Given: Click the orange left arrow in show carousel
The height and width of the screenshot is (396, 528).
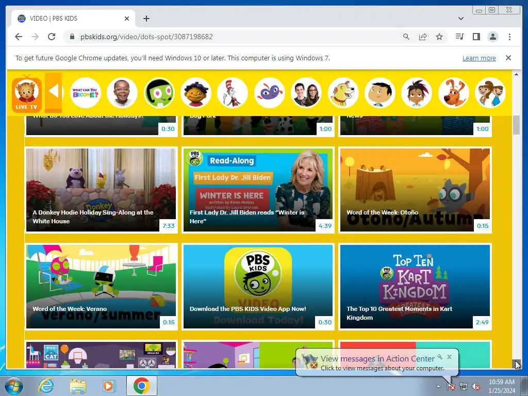Looking at the screenshot, I should [54, 92].
